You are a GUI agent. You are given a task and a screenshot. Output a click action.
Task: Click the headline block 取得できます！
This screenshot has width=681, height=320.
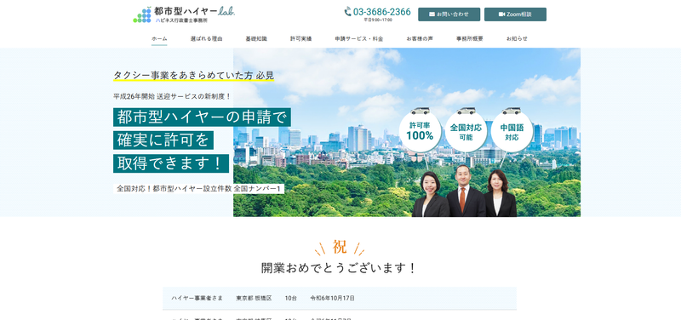[x=171, y=163]
